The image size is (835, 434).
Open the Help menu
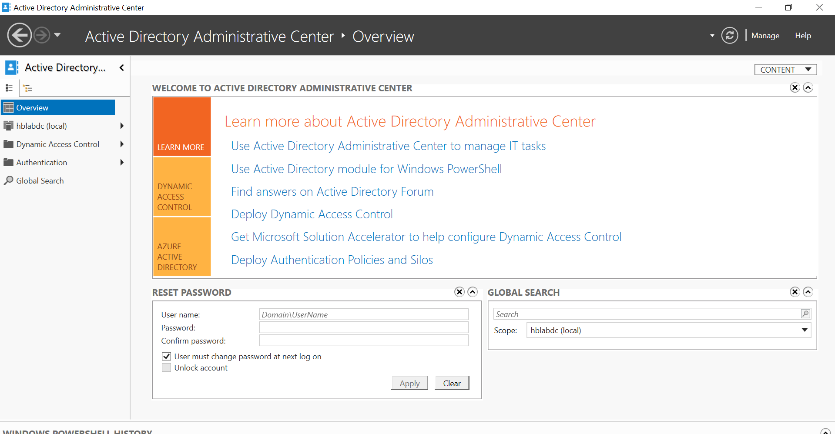pyautogui.click(x=803, y=36)
